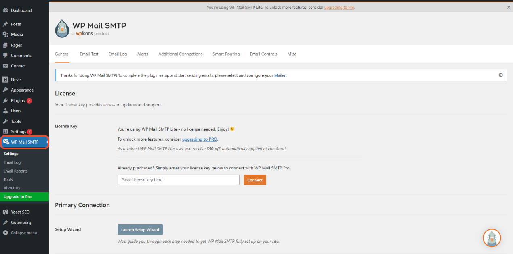Open Settings submenu under WP Mail SMTP
This screenshot has height=254, width=513.
pos(11,154)
